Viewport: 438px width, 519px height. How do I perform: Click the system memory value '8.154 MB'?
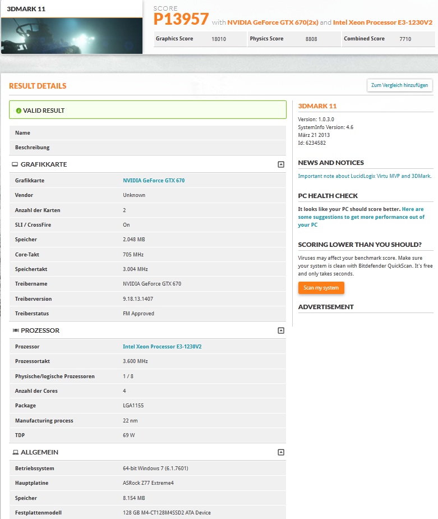coord(134,498)
